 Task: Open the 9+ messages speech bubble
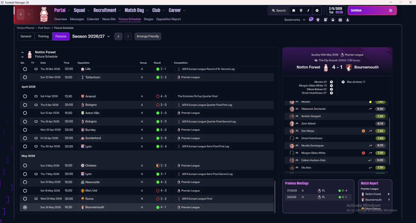pos(311,19)
